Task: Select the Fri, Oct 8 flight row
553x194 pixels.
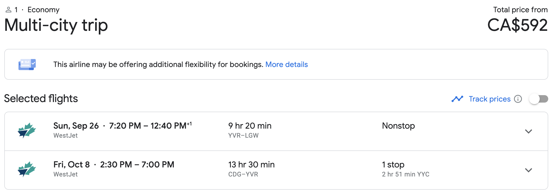Action: (276, 170)
